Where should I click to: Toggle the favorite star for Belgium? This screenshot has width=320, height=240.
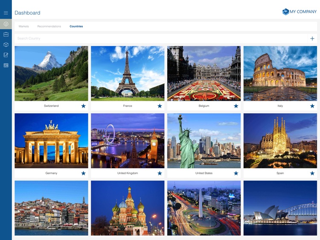(236, 106)
